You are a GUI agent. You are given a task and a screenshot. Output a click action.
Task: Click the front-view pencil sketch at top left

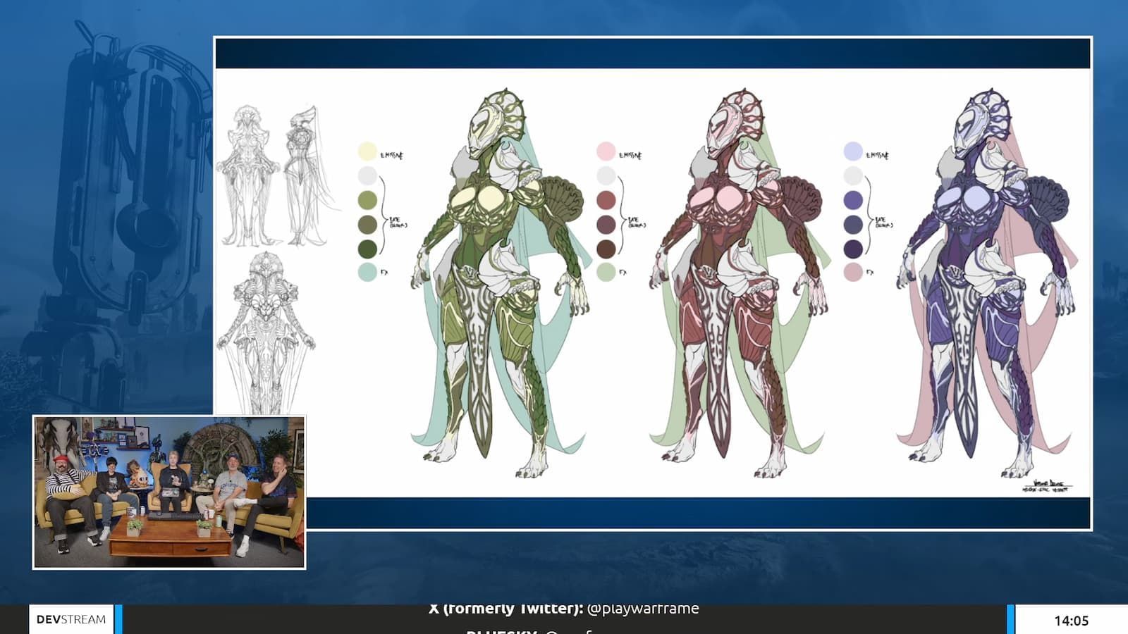click(x=248, y=176)
